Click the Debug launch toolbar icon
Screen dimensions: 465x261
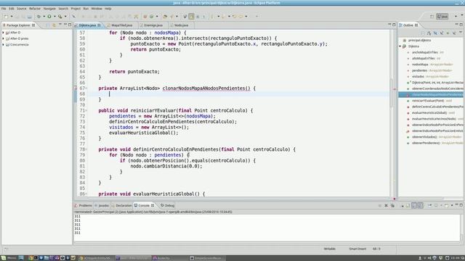pos(39,17)
